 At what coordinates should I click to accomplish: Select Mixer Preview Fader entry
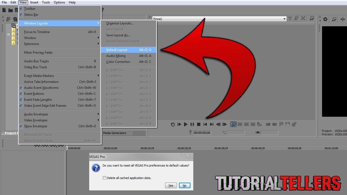[x=60, y=53]
